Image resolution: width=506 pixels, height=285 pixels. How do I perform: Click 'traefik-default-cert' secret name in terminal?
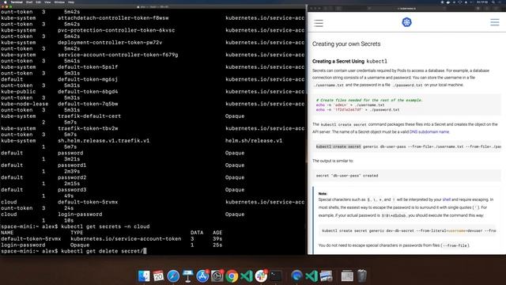tap(89, 116)
